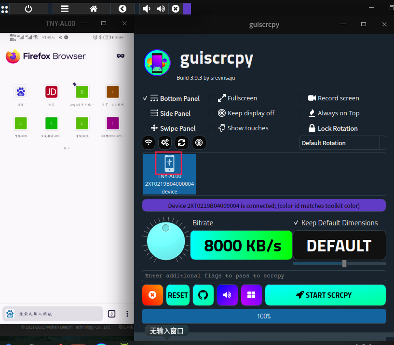Enable Show touches checkbox
394x345 pixels.
pyautogui.click(x=213, y=128)
